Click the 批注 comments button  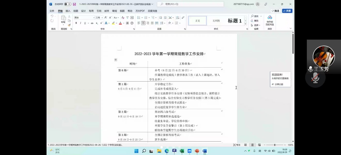[275, 11]
